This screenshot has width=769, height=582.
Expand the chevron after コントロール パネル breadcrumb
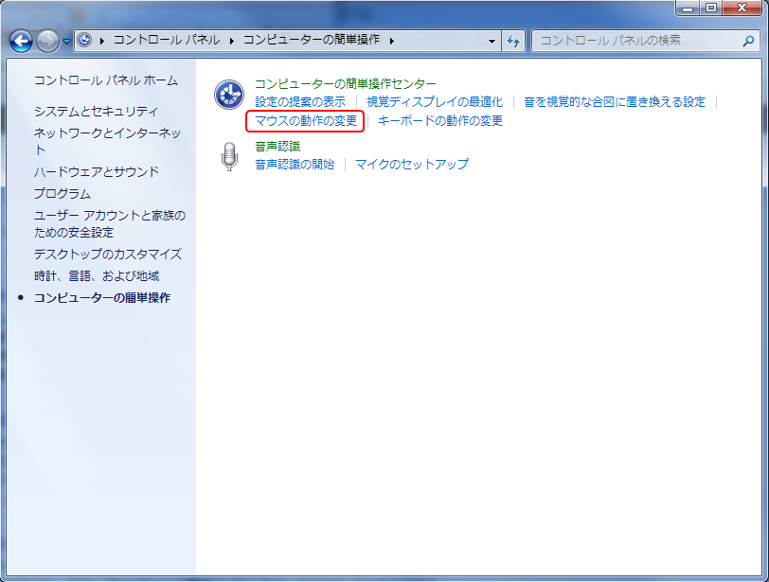[x=231, y=41]
